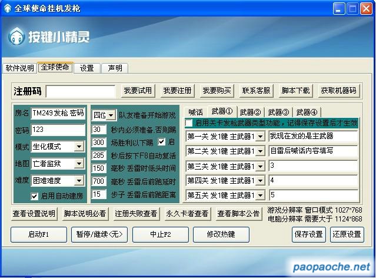Click the 还原设置 button

(347, 234)
